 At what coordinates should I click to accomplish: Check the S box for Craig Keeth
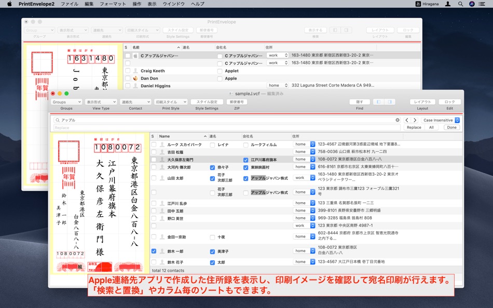point(128,71)
